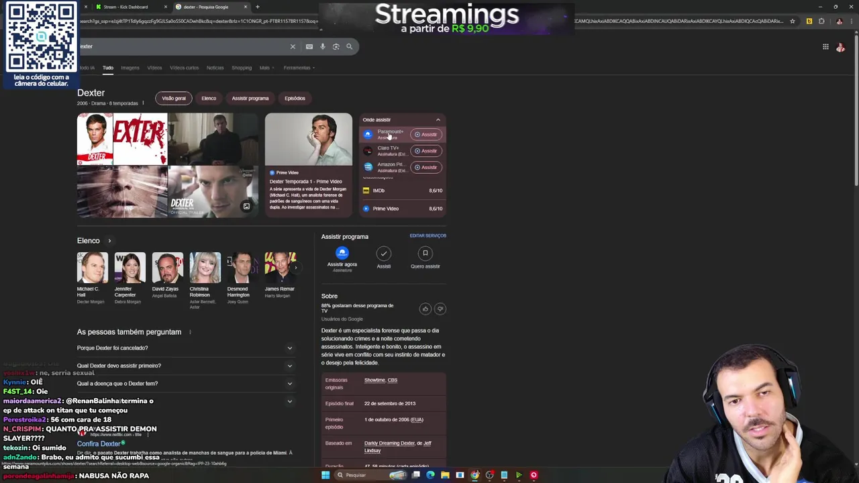Open the Dexter Temporada 1 Prime Video card
This screenshot has height=483, width=859.
(x=308, y=165)
